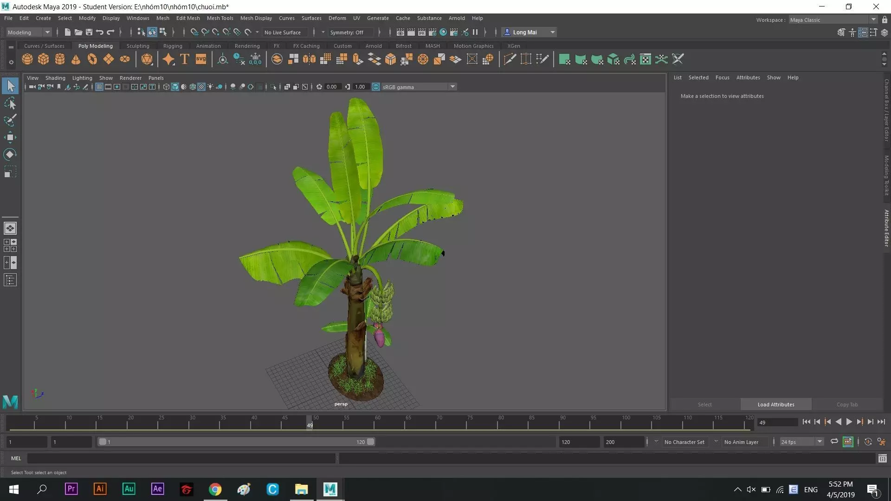Viewport: 891px width, 501px height.
Task: Select the Move tool in toolbox
Action: point(10,137)
